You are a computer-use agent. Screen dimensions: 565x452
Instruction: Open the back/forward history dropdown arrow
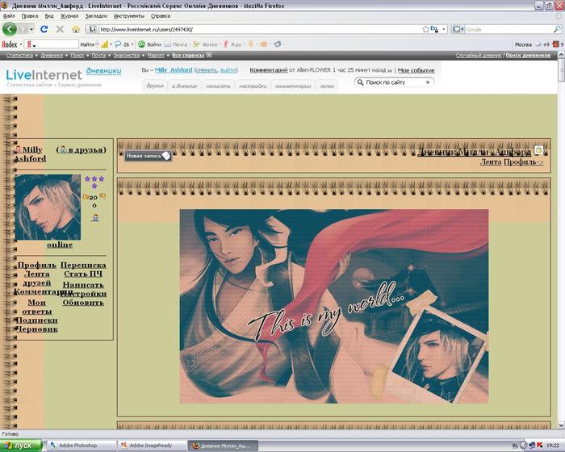pyautogui.click(x=31, y=29)
